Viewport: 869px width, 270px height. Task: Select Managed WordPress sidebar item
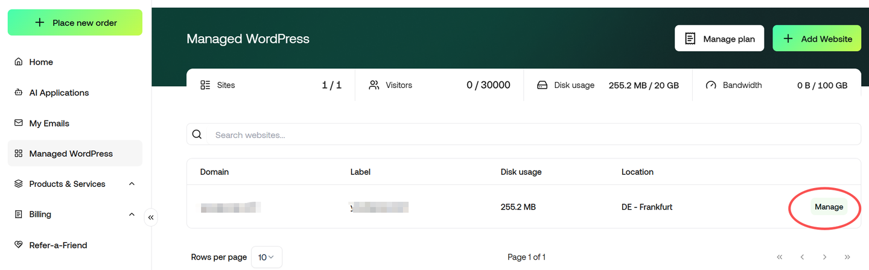tap(75, 154)
